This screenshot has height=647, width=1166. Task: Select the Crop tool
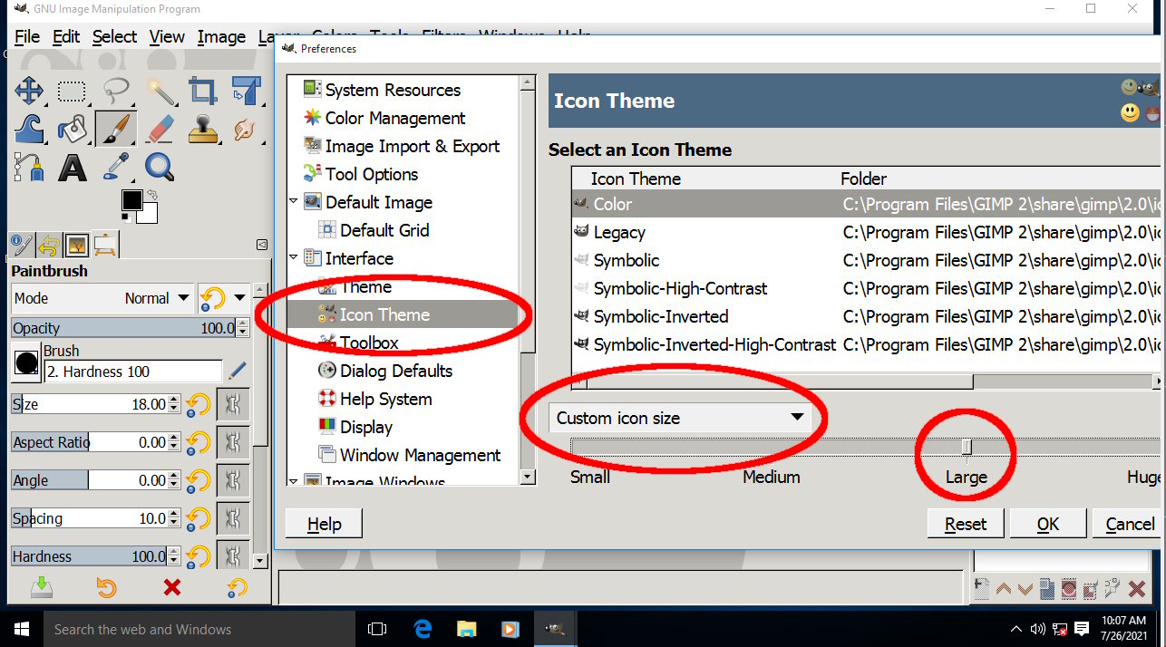(x=202, y=91)
